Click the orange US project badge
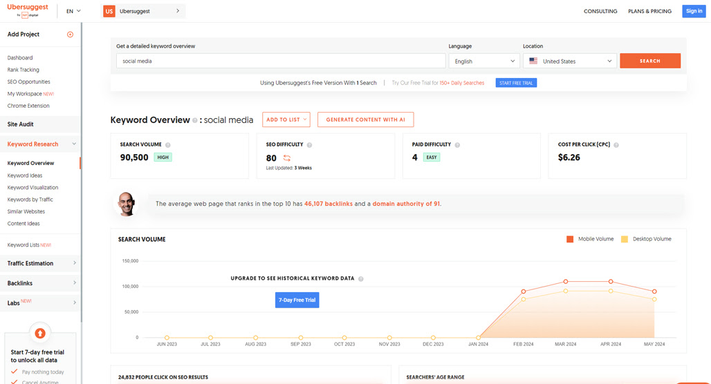The image size is (711, 384). coord(109,11)
